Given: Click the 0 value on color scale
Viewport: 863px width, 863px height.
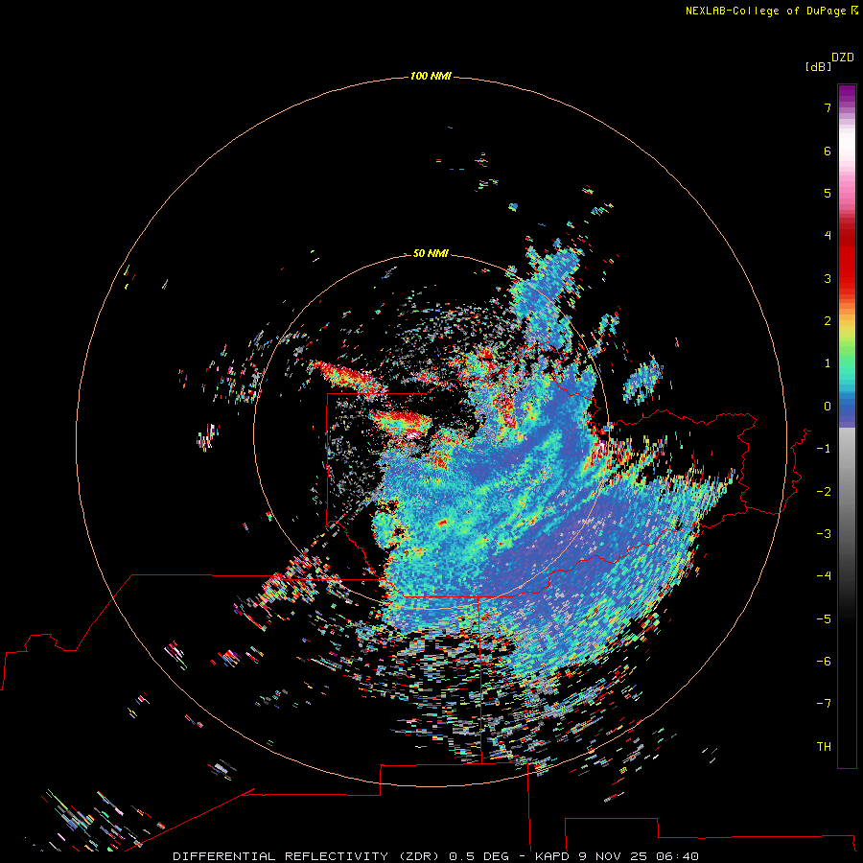Looking at the screenshot, I should pyautogui.click(x=828, y=407).
